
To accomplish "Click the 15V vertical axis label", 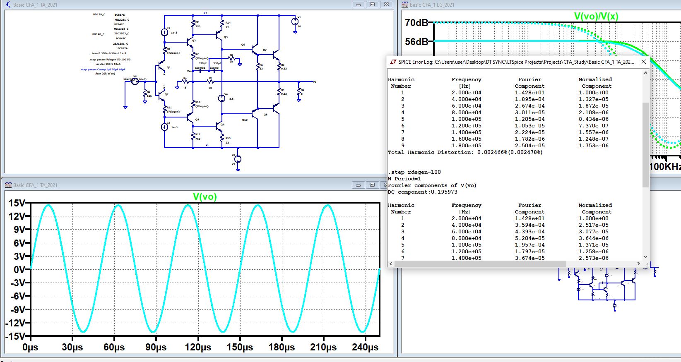I will coord(17,203).
